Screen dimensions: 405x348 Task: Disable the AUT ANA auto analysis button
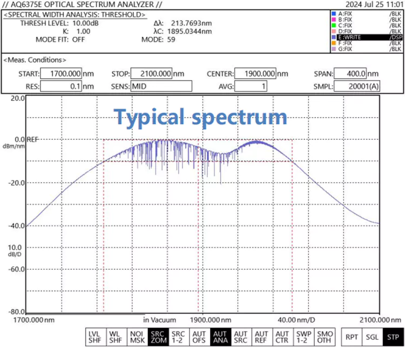[220, 337]
